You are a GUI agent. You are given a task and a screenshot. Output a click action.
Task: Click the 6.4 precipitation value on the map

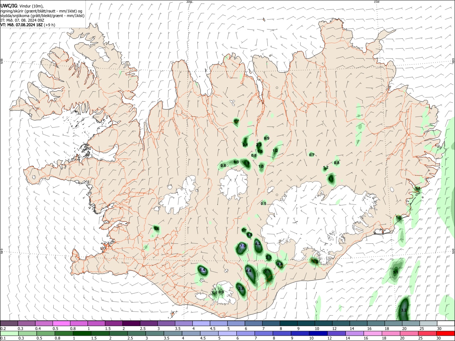(x=203, y=270)
